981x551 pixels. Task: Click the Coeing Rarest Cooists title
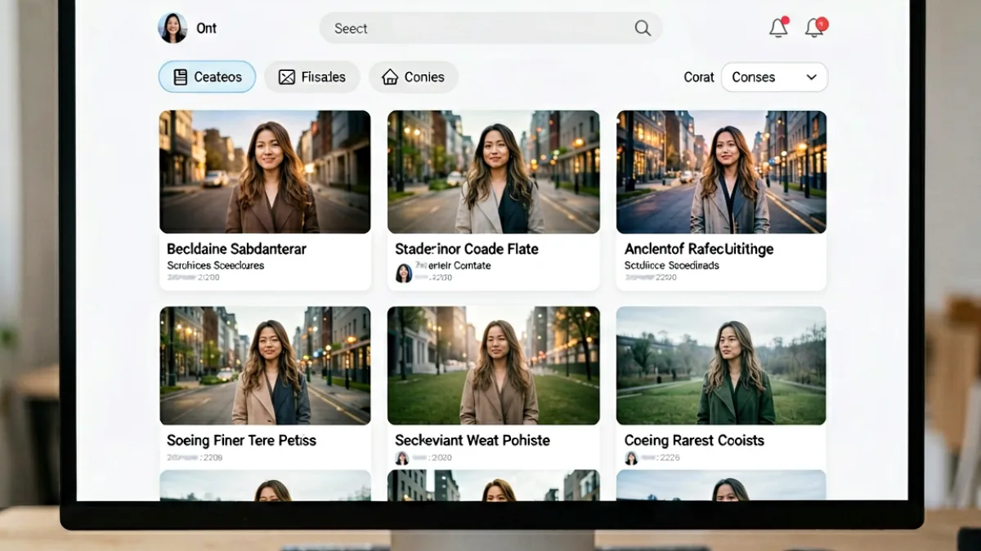[x=694, y=440]
